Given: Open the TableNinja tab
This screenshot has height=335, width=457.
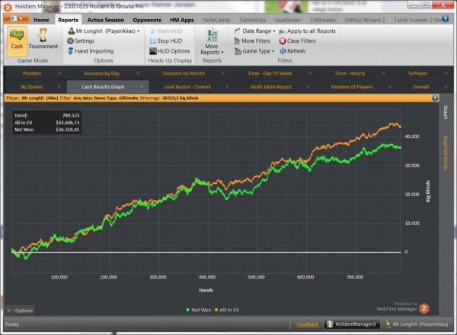Looking at the screenshot, I should [252, 20].
